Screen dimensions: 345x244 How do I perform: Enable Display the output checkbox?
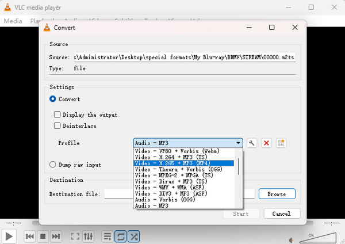point(57,115)
